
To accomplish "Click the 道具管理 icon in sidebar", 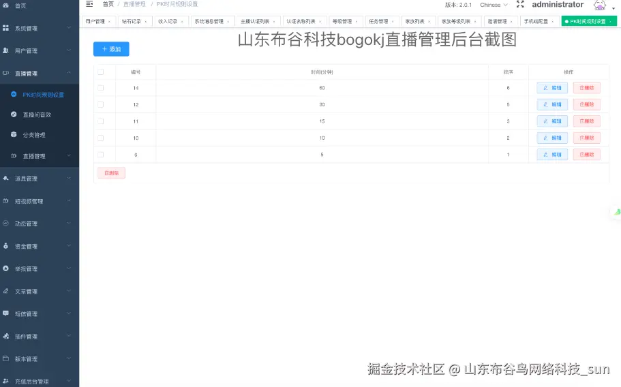I will 5,178.
